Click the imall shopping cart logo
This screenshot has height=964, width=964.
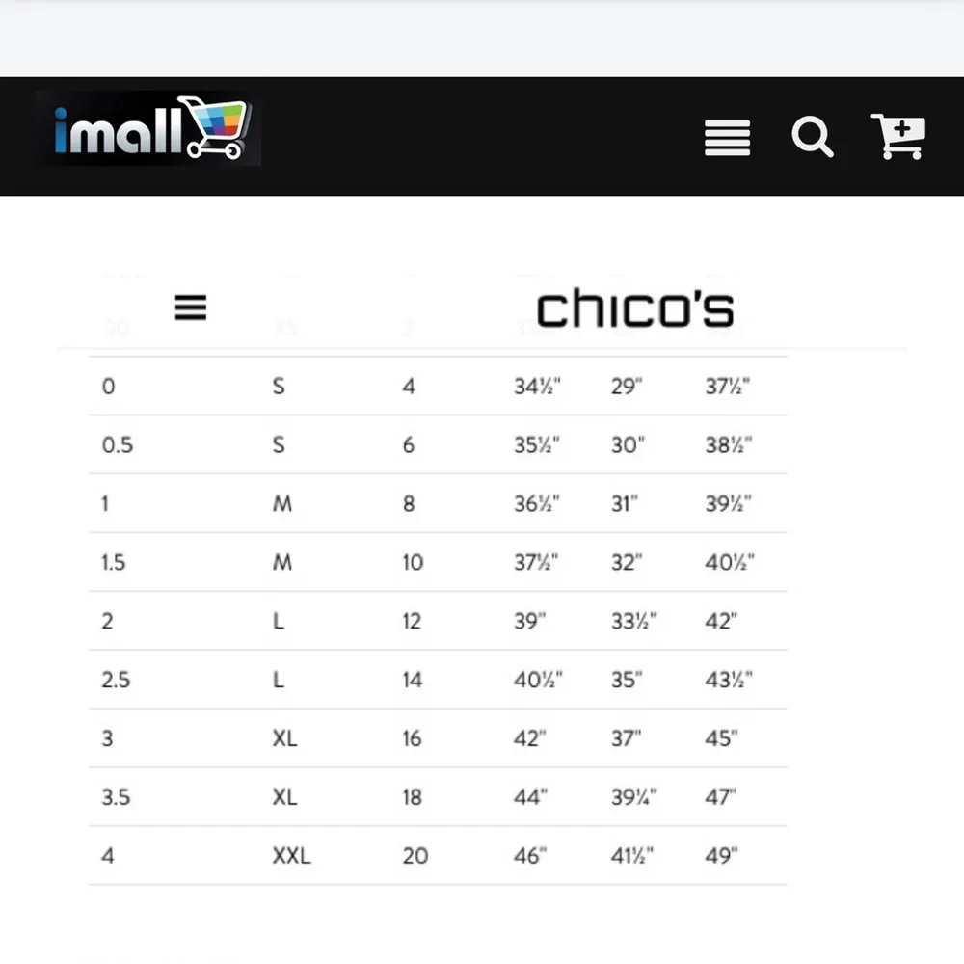coord(149,130)
